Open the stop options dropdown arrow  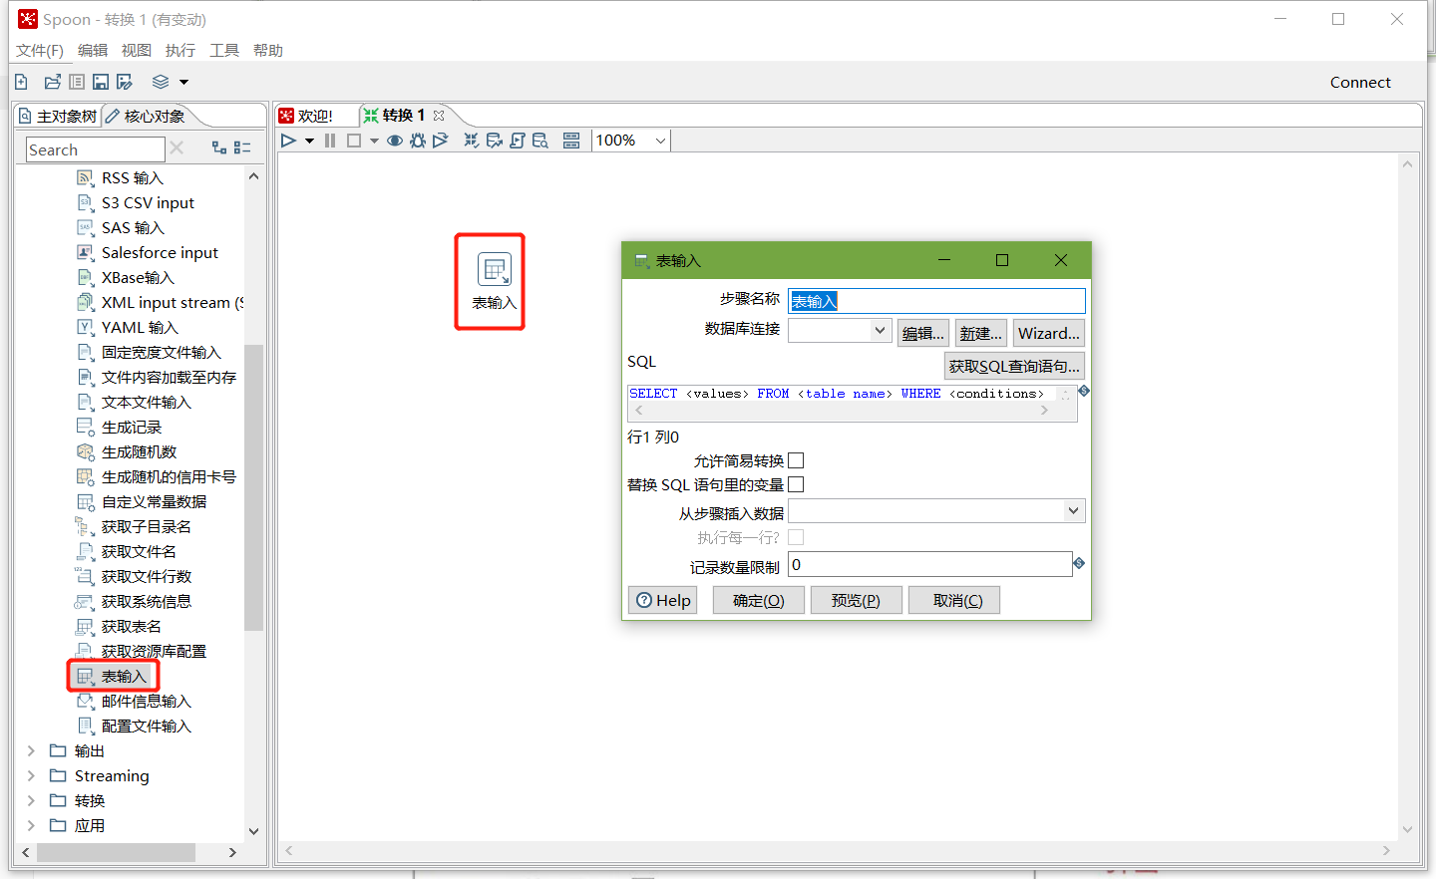[374, 142]
